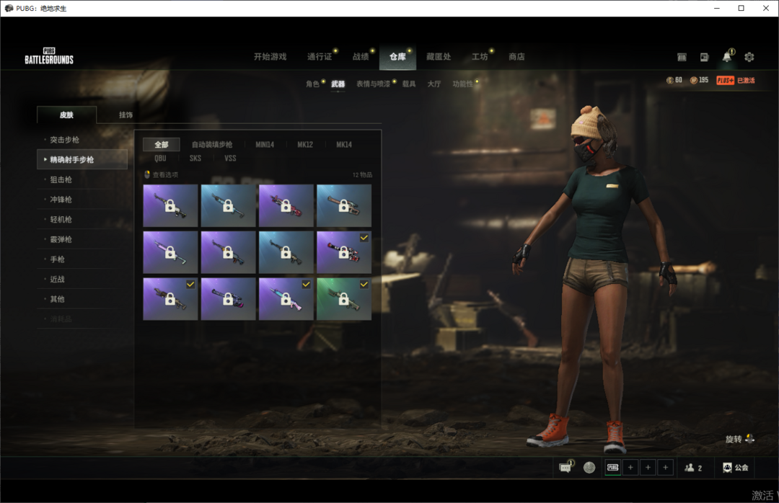This screenshot has height=503, width=779.
Task: Filter skins by QBU
Action: click(x=160, y=159)
